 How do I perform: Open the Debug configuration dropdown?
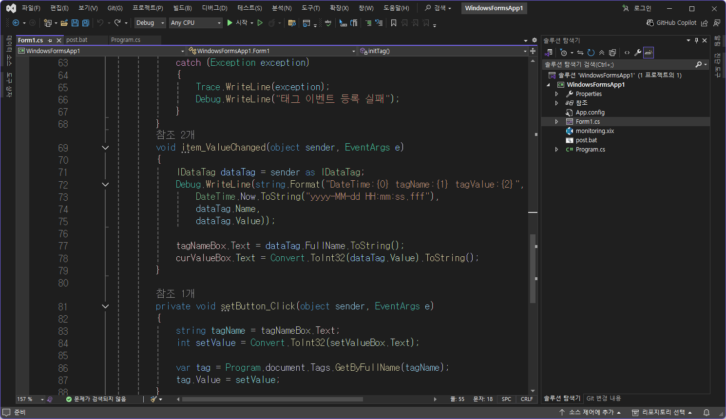point(150,23)
